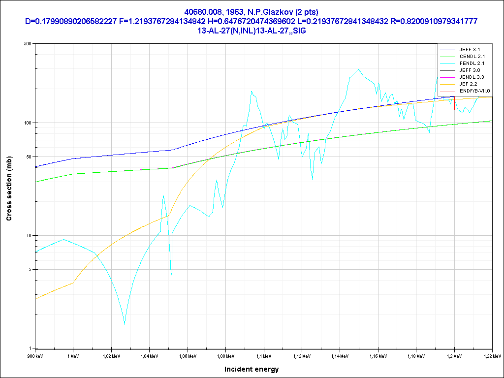The height and width of the screenshot is (378, 504).
Task: Click the '500' y-axis tick label
Action: click(27, 44)
